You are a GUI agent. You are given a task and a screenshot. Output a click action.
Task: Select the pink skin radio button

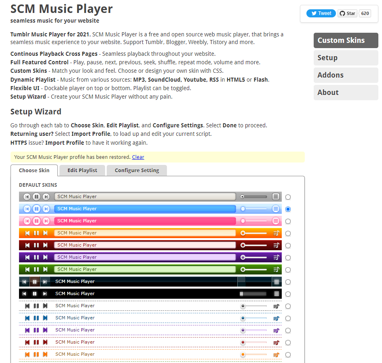[x=288, y=222]
